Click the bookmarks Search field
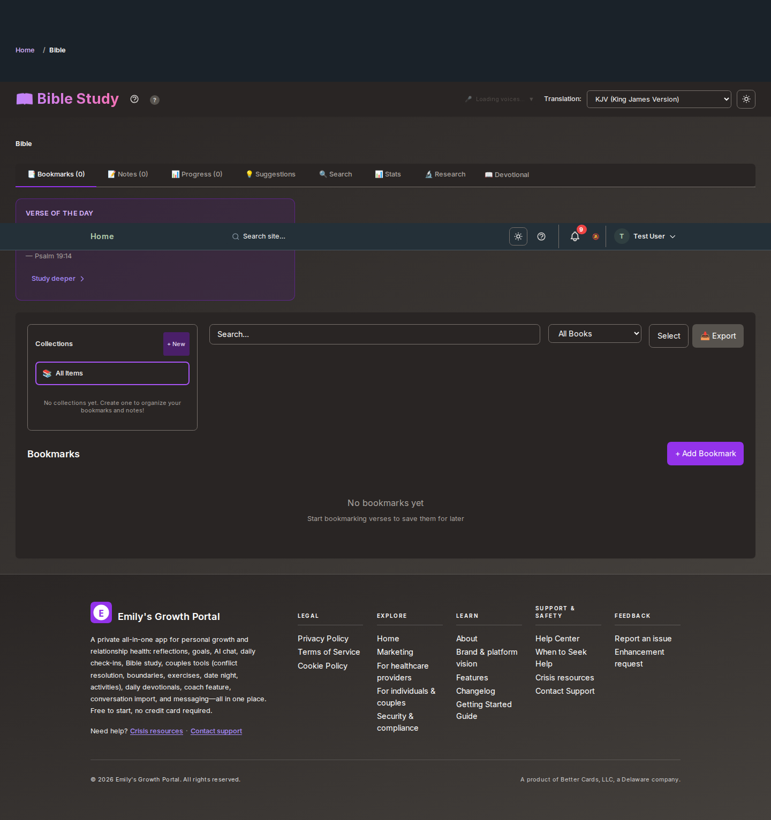 click(x=374, y=334)
